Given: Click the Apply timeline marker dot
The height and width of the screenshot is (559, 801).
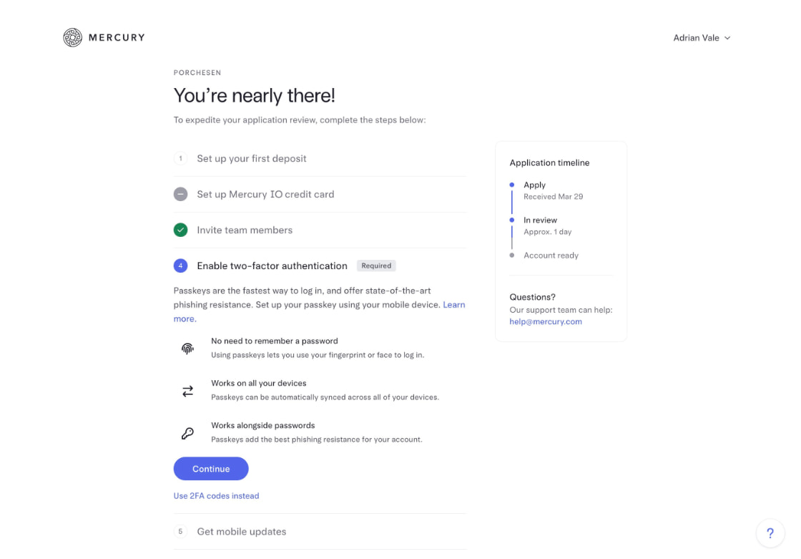Looking at the screenshot, I should pos(512,185).
